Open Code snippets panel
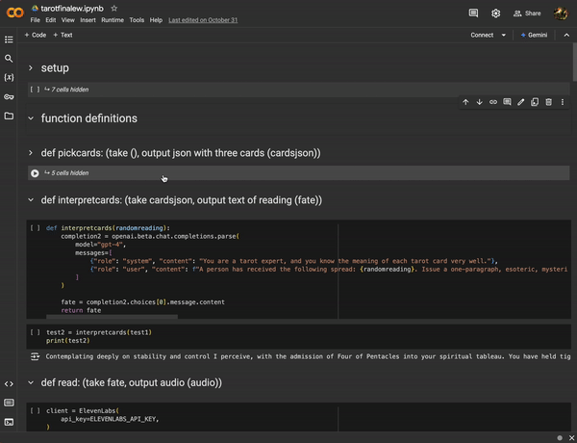Screen dimensions: 577x443 tap(9, 383)
